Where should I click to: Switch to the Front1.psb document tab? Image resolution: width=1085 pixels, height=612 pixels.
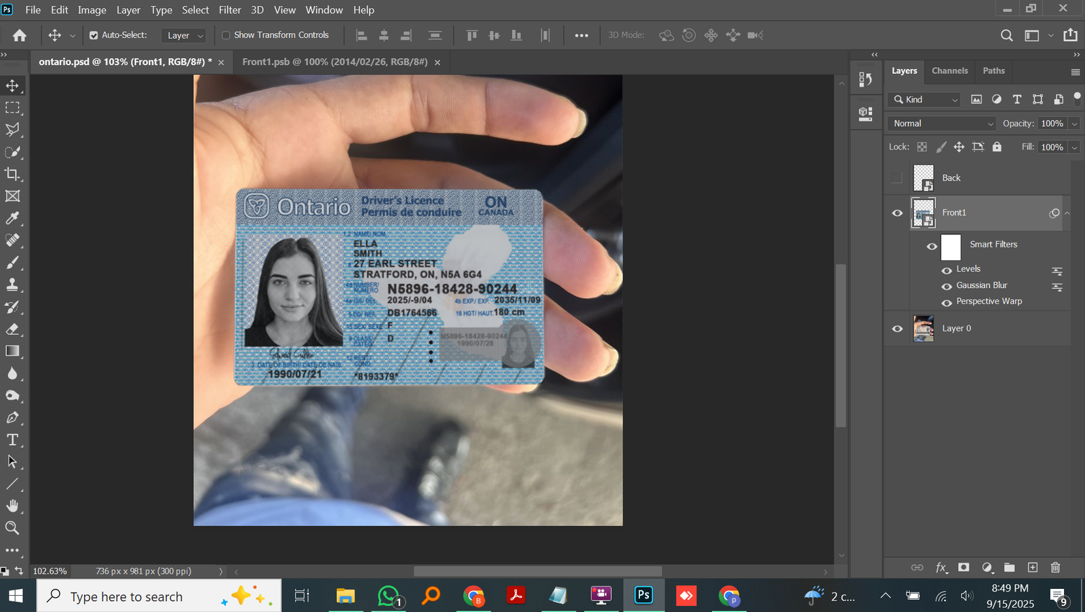click(x=334, y=62)
